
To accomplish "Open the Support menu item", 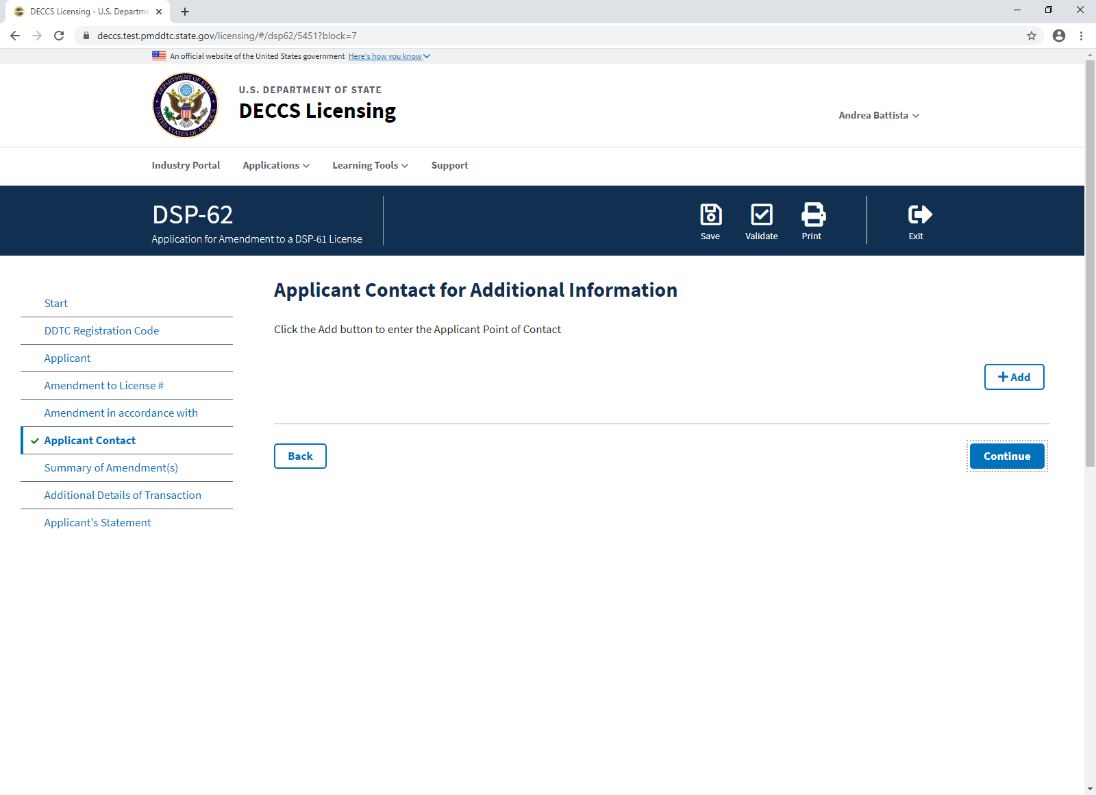I will 449,165.
